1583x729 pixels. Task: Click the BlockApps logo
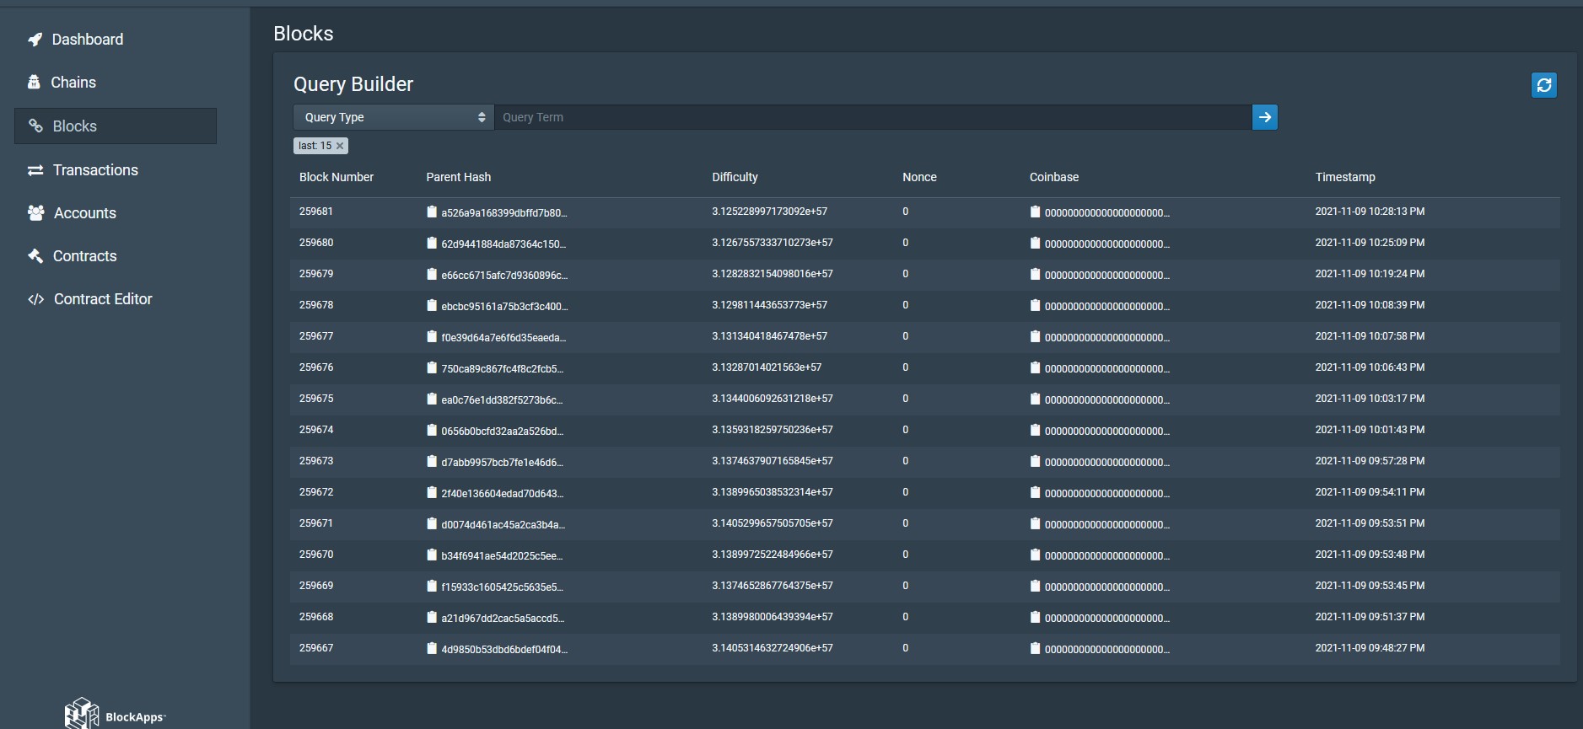pos(116,713)
